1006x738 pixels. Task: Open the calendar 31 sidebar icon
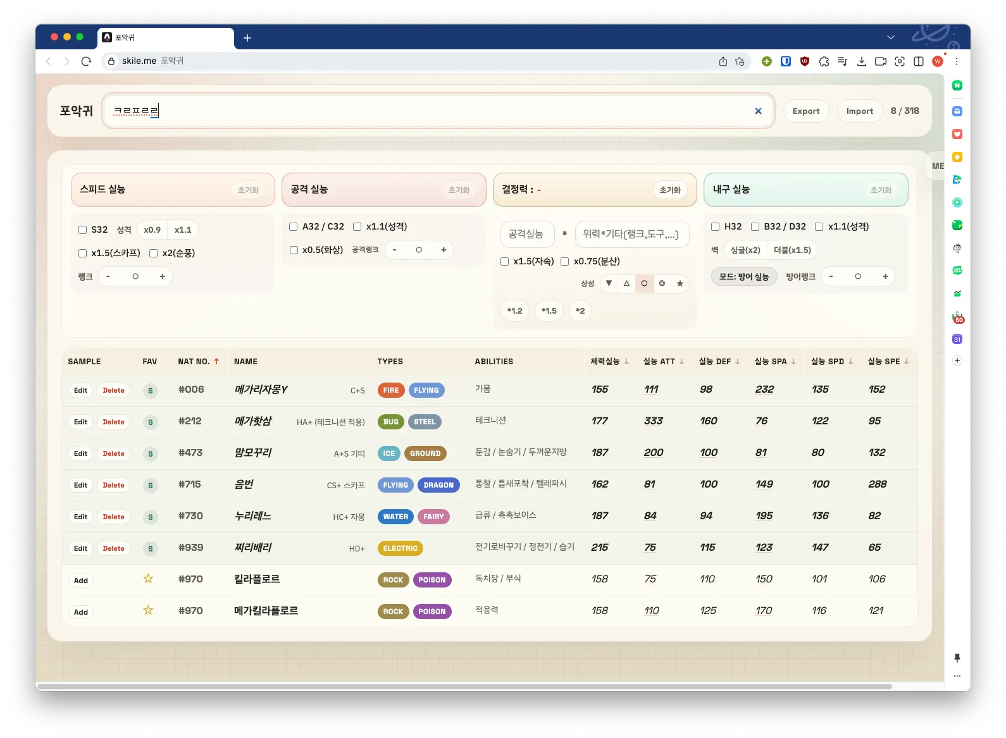[x=957, y=340]
